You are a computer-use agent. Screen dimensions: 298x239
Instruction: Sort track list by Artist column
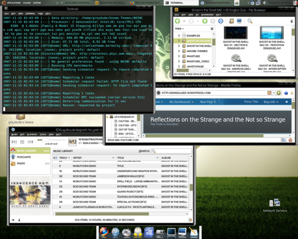tap(93, 158)
